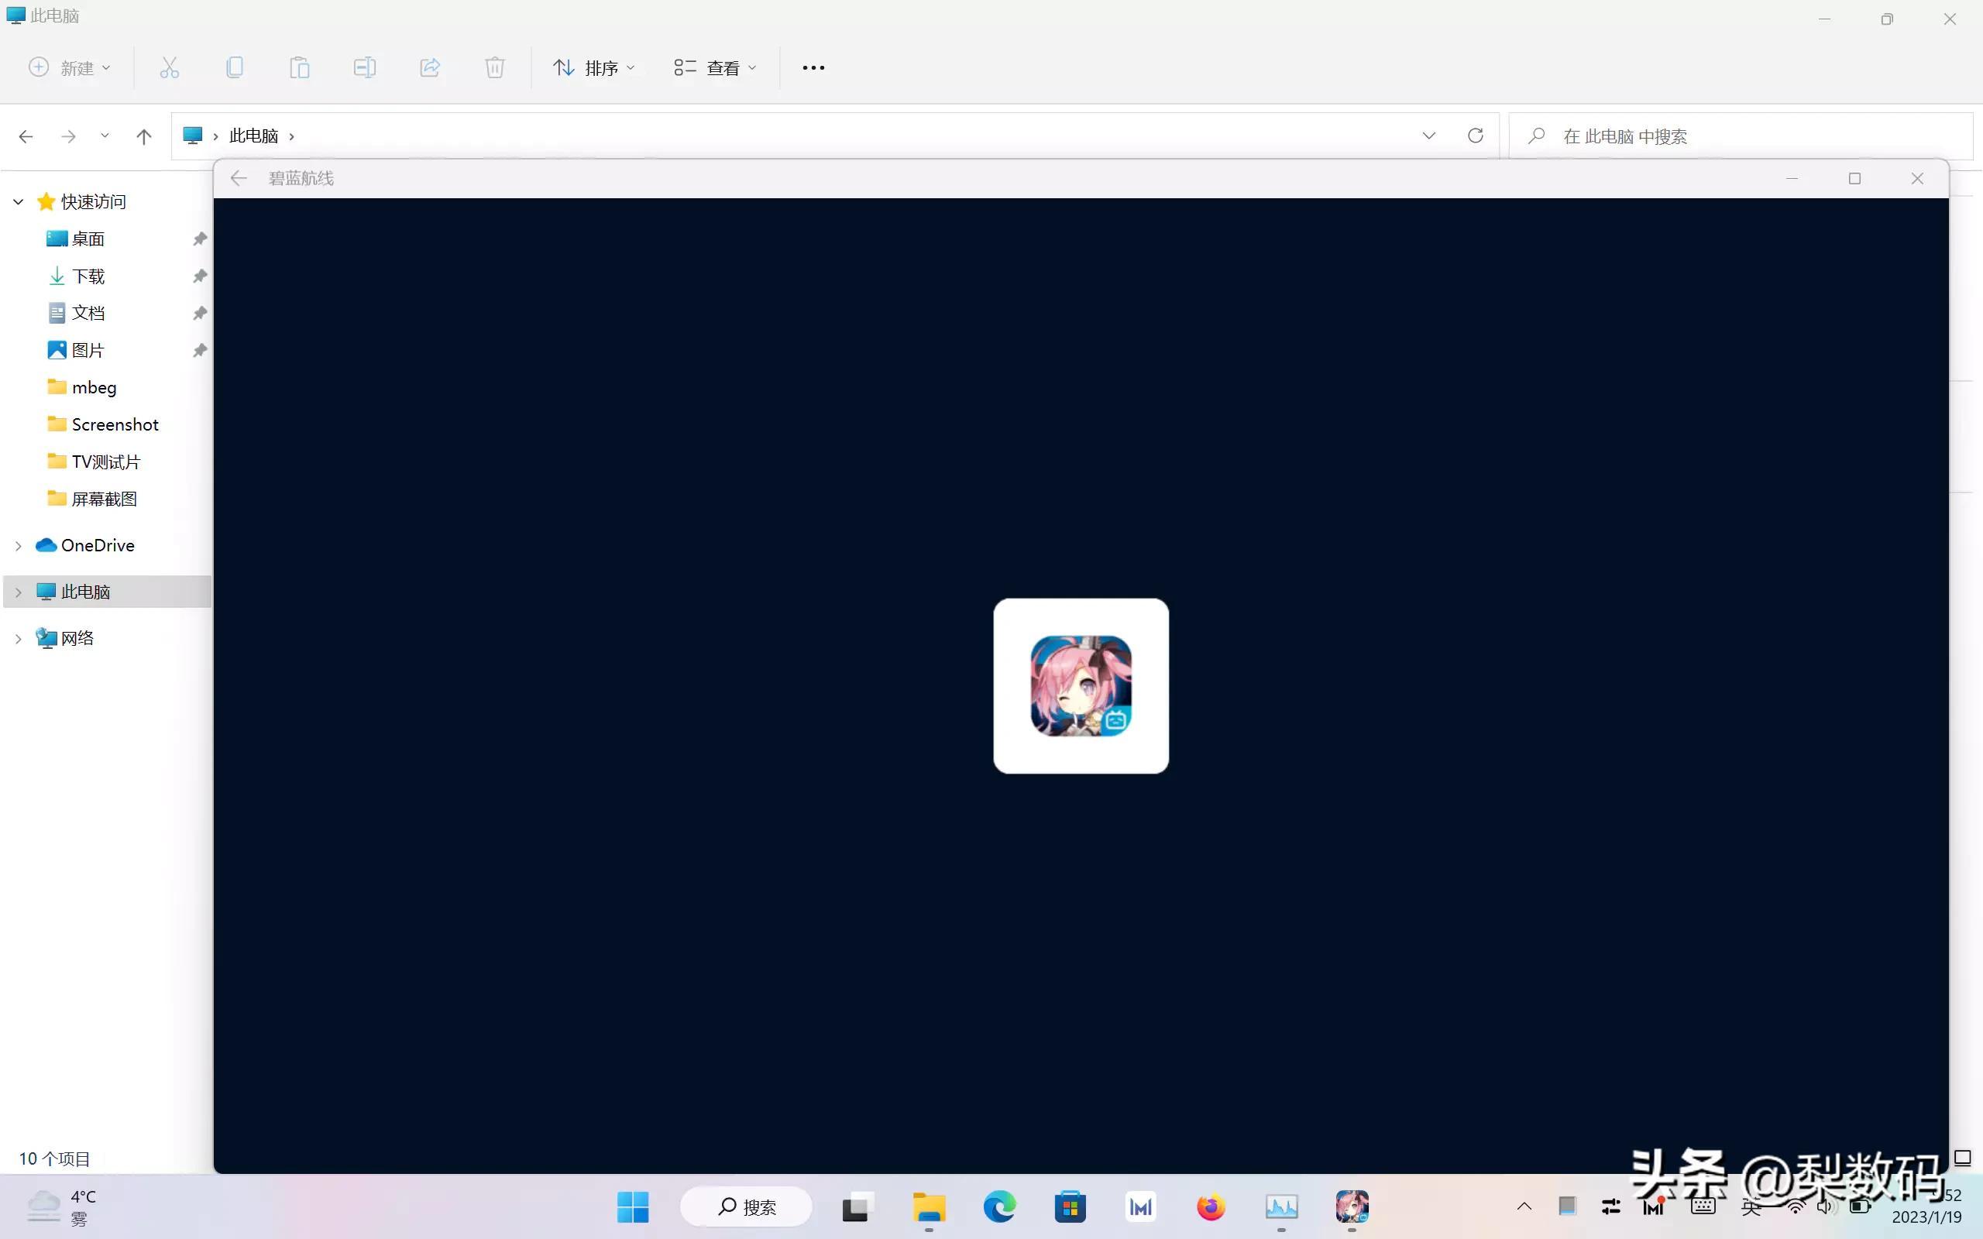Open the 排序 sort dropdown

tap(594, 68)
